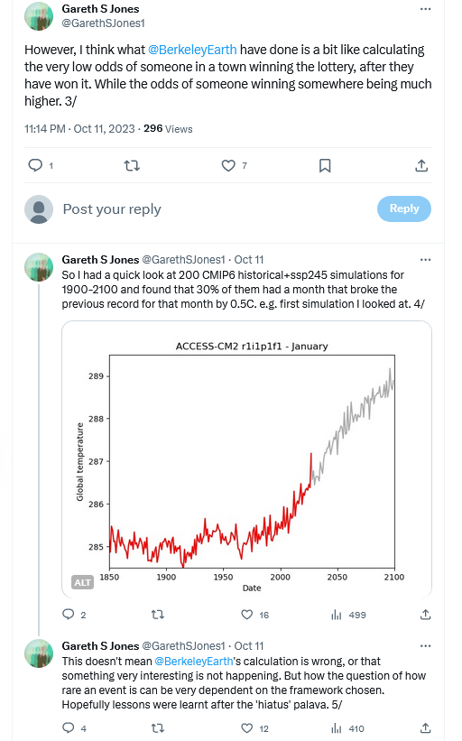
Task: Open the @BerkeleyEarth mention in the top tweet
Action: (192, 50)
